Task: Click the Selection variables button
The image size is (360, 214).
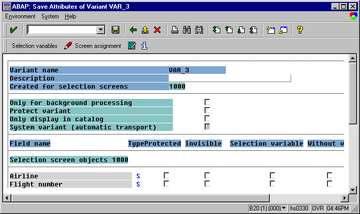Action: 34,46
